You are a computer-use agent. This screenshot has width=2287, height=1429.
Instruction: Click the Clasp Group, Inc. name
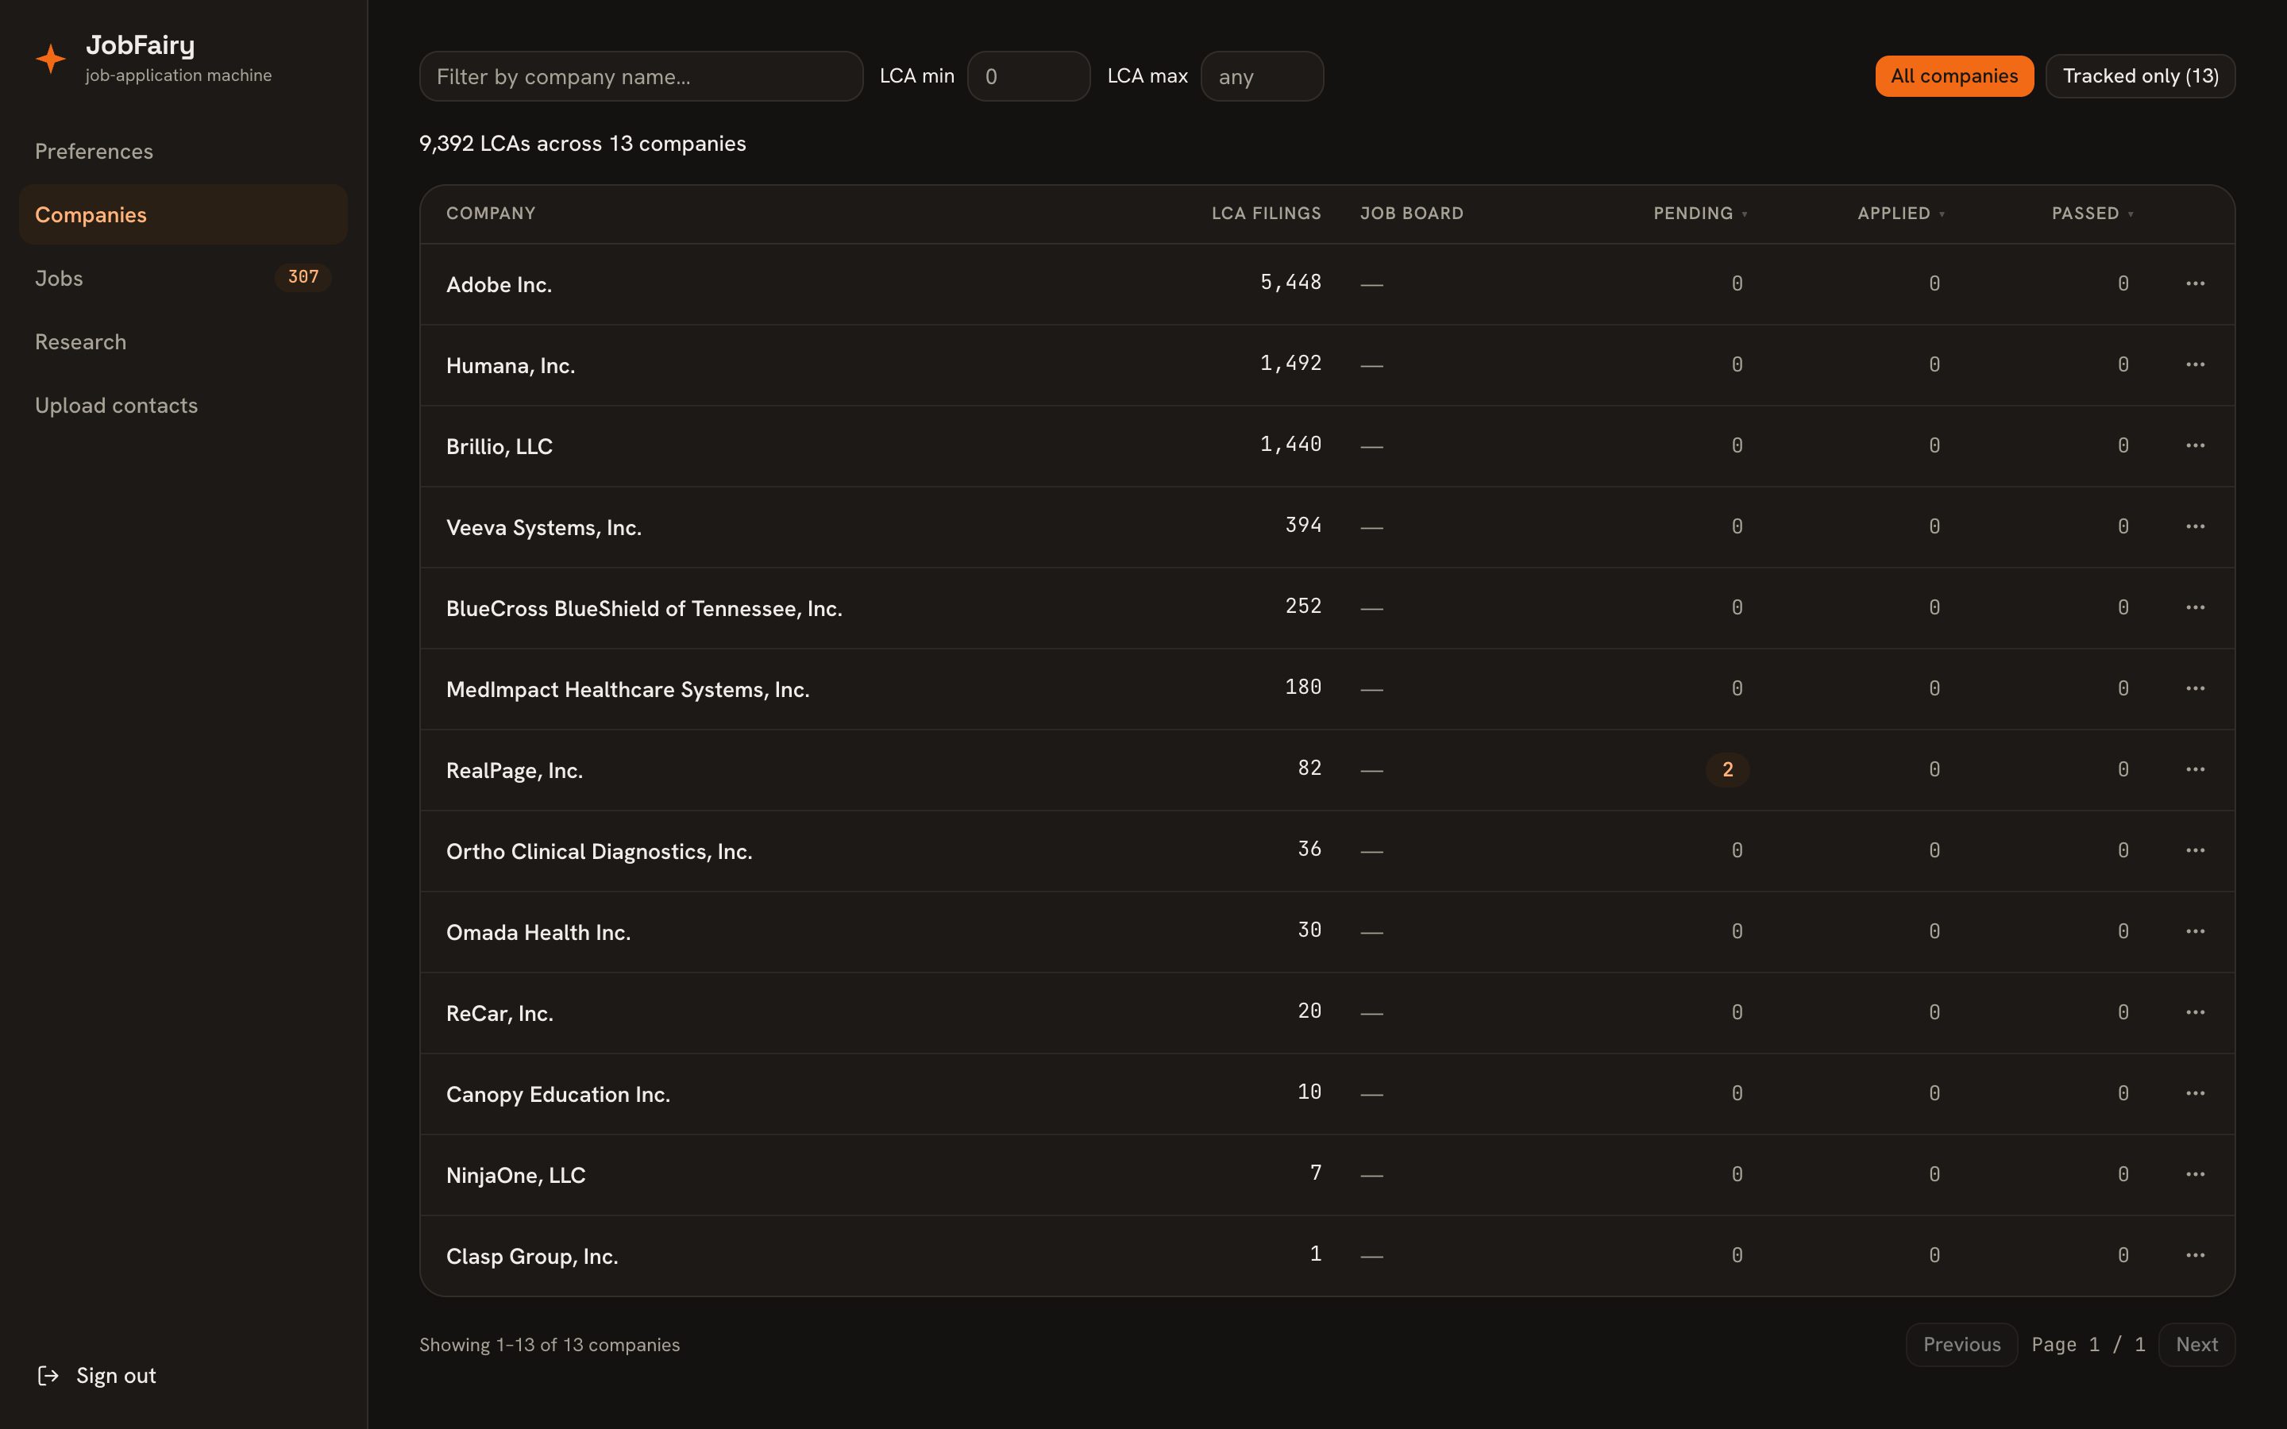coord(532,1256)
